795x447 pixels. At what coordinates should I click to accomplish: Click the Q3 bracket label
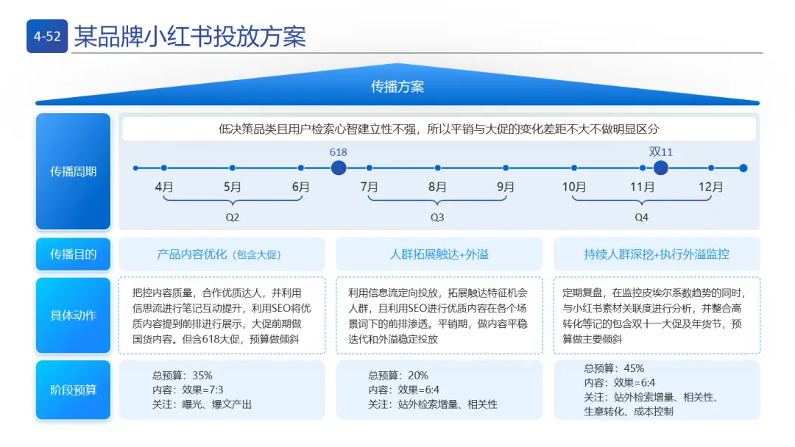click(438, 217)
